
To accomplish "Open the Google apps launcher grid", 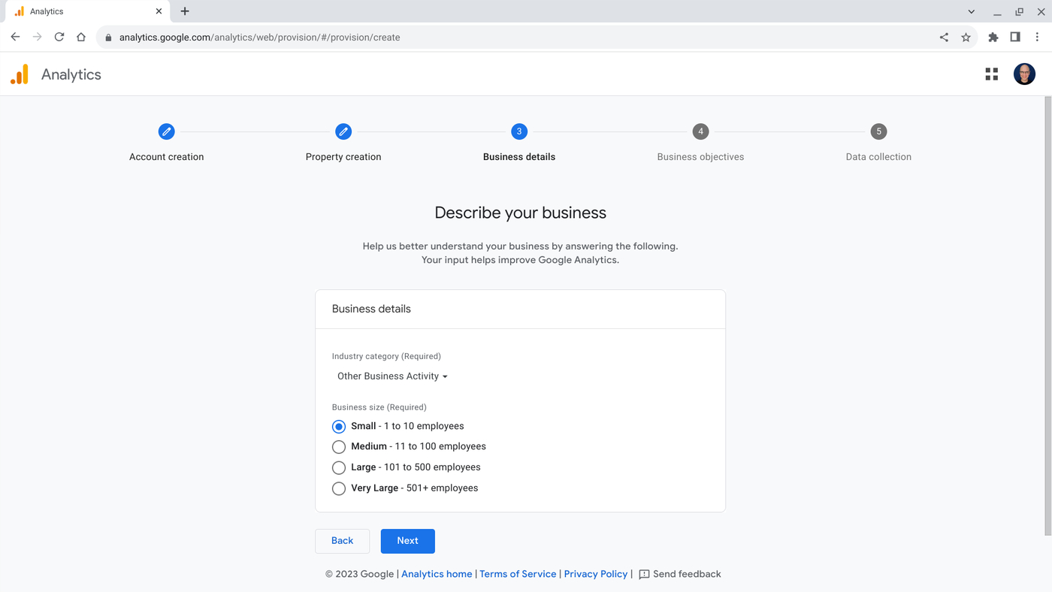I will pyautogui.click(x=991, y=74).
